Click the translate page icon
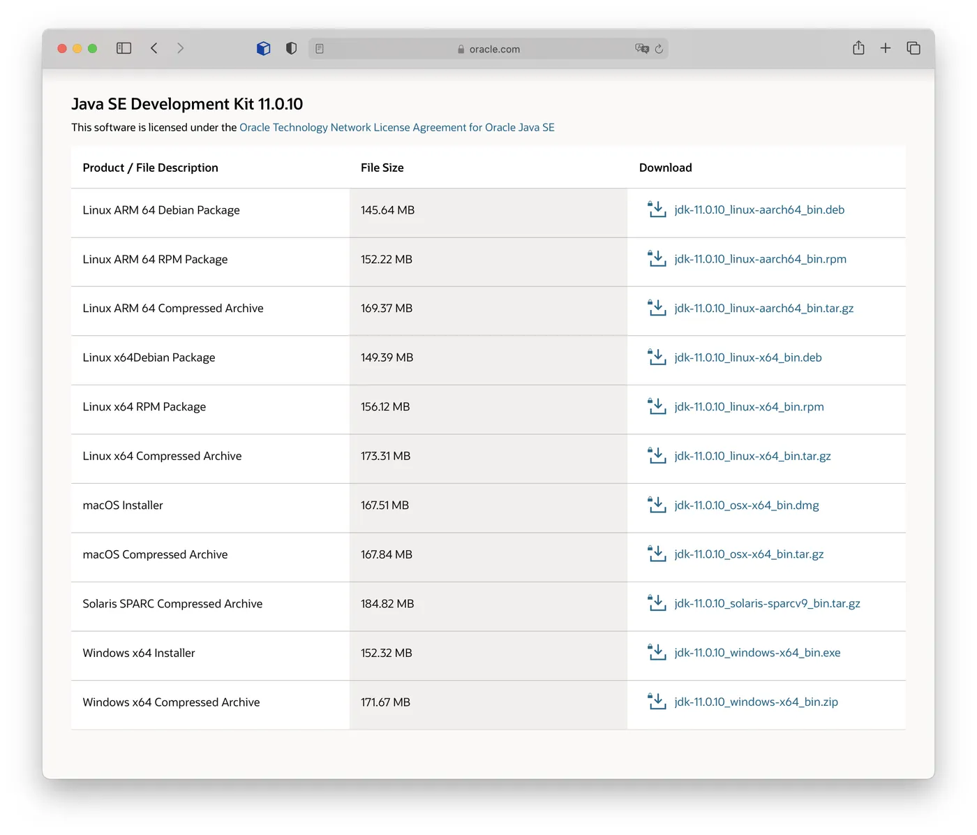The height and width of the screenshot is (835, 977). tap(641, 49)
